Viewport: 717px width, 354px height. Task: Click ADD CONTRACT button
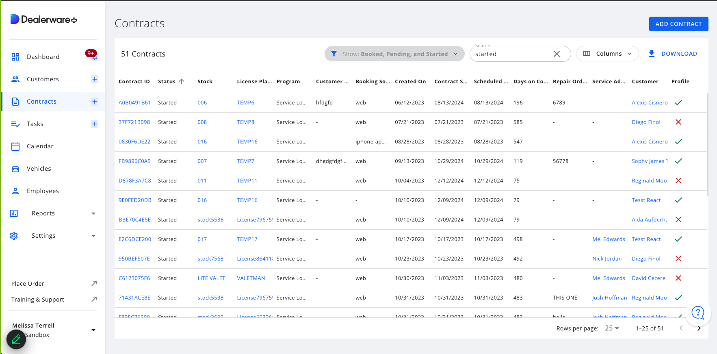(678, 24)
